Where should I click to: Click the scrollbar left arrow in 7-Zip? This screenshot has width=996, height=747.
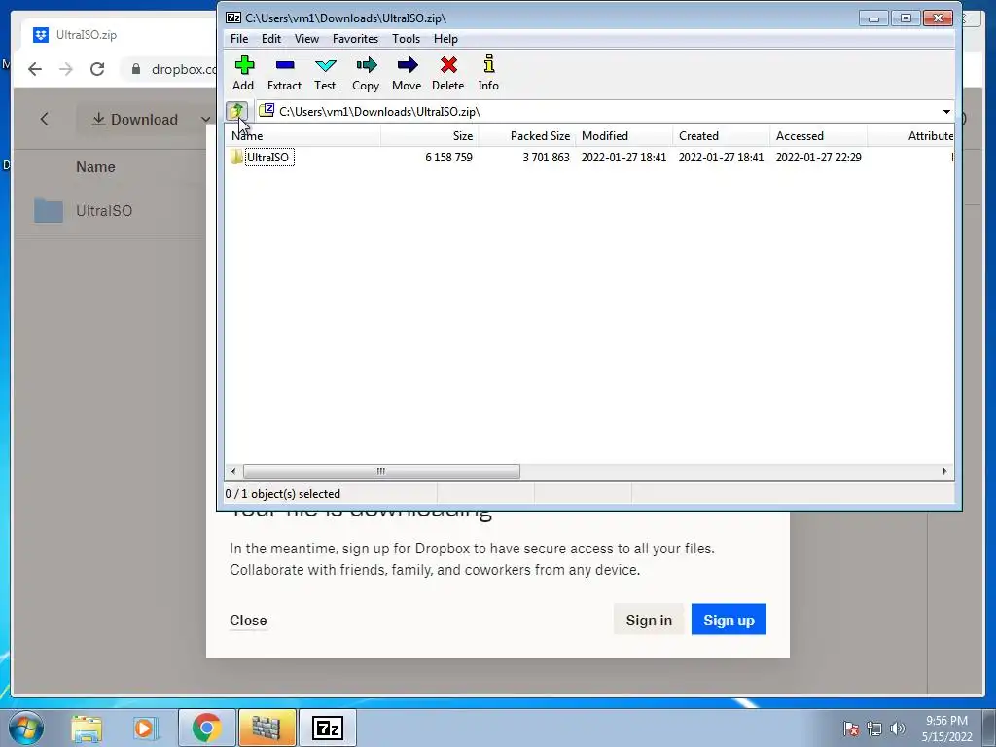[233, 472]
